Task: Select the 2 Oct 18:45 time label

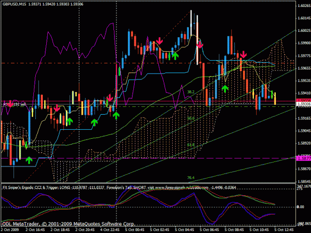Action: 60,230
